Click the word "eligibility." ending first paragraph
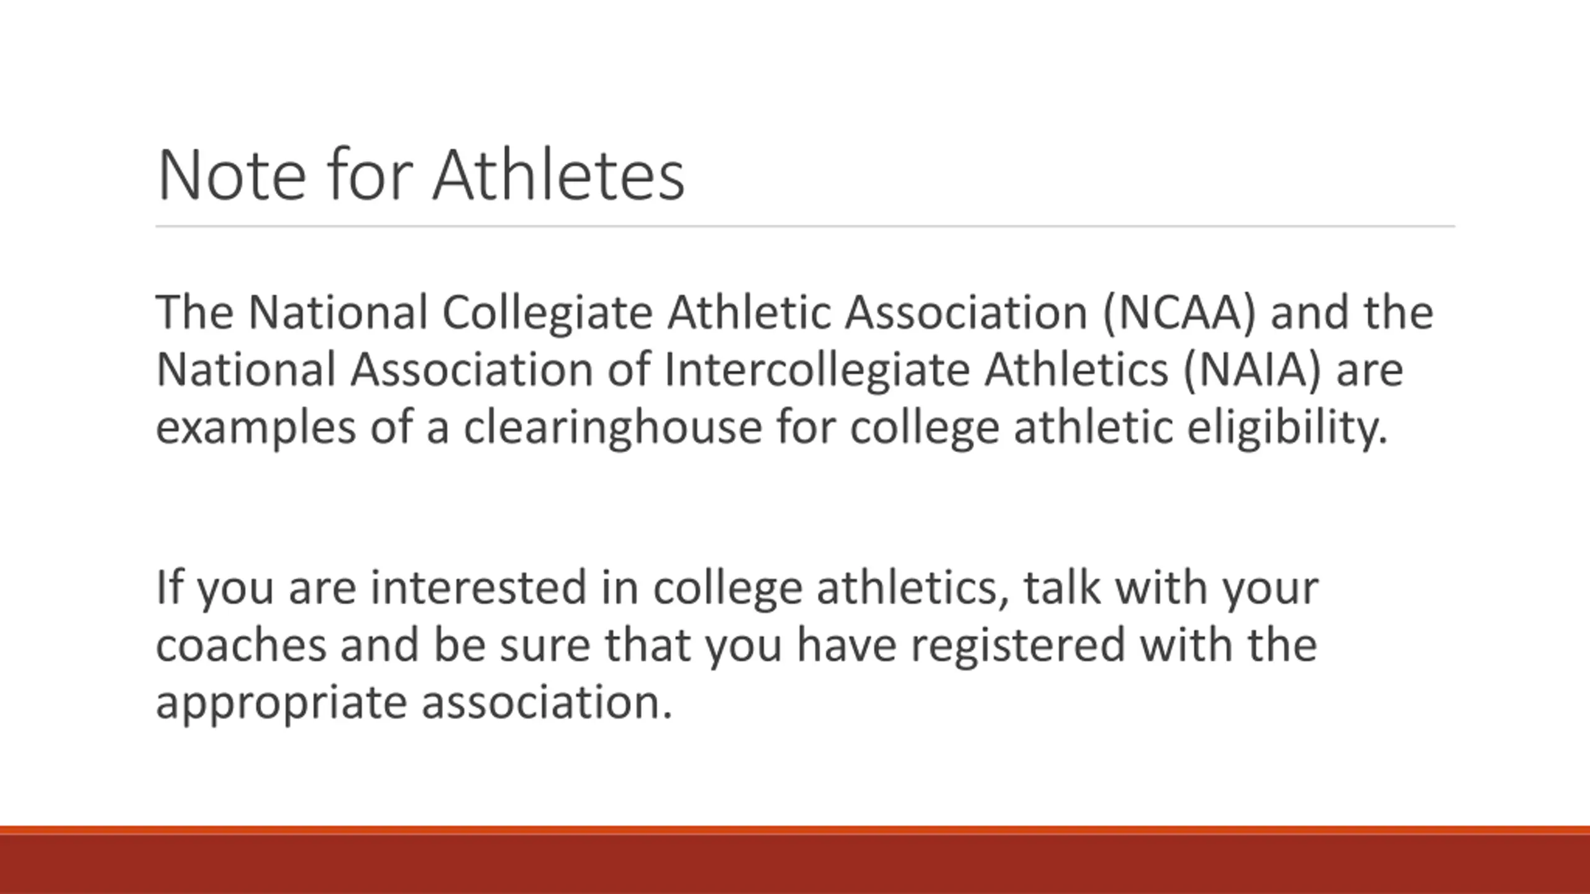 pos(1288,427)
